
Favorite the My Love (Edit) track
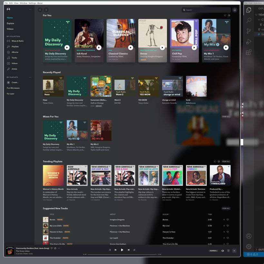pyautogui.click(x=228, y=226)
